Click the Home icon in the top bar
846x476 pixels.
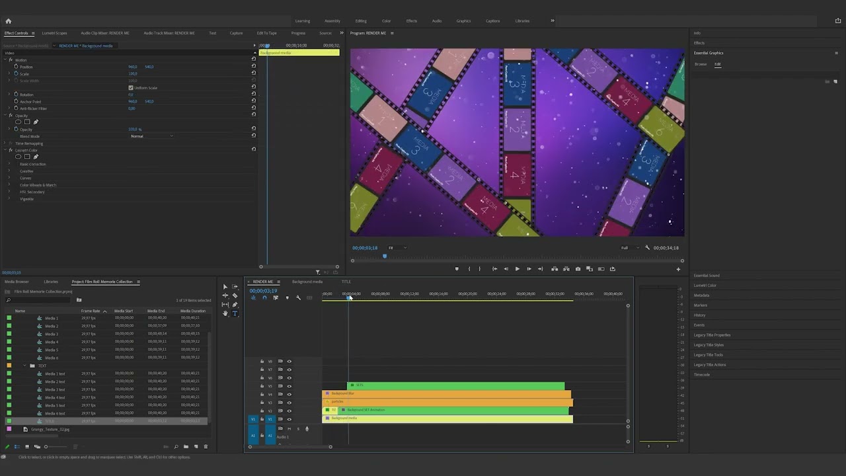tap(9, 21)
